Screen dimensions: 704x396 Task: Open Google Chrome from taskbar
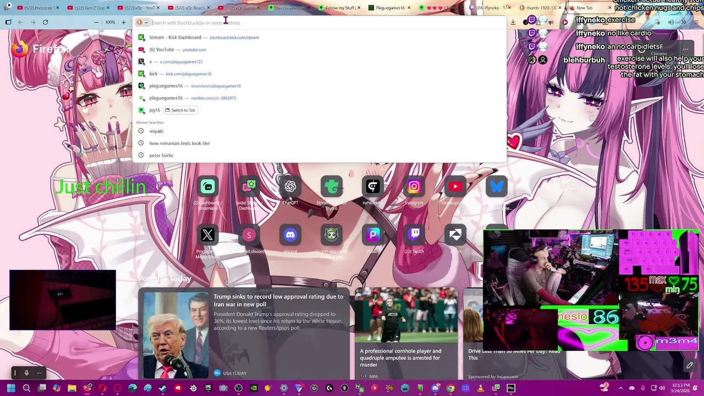tap(450, 388)
